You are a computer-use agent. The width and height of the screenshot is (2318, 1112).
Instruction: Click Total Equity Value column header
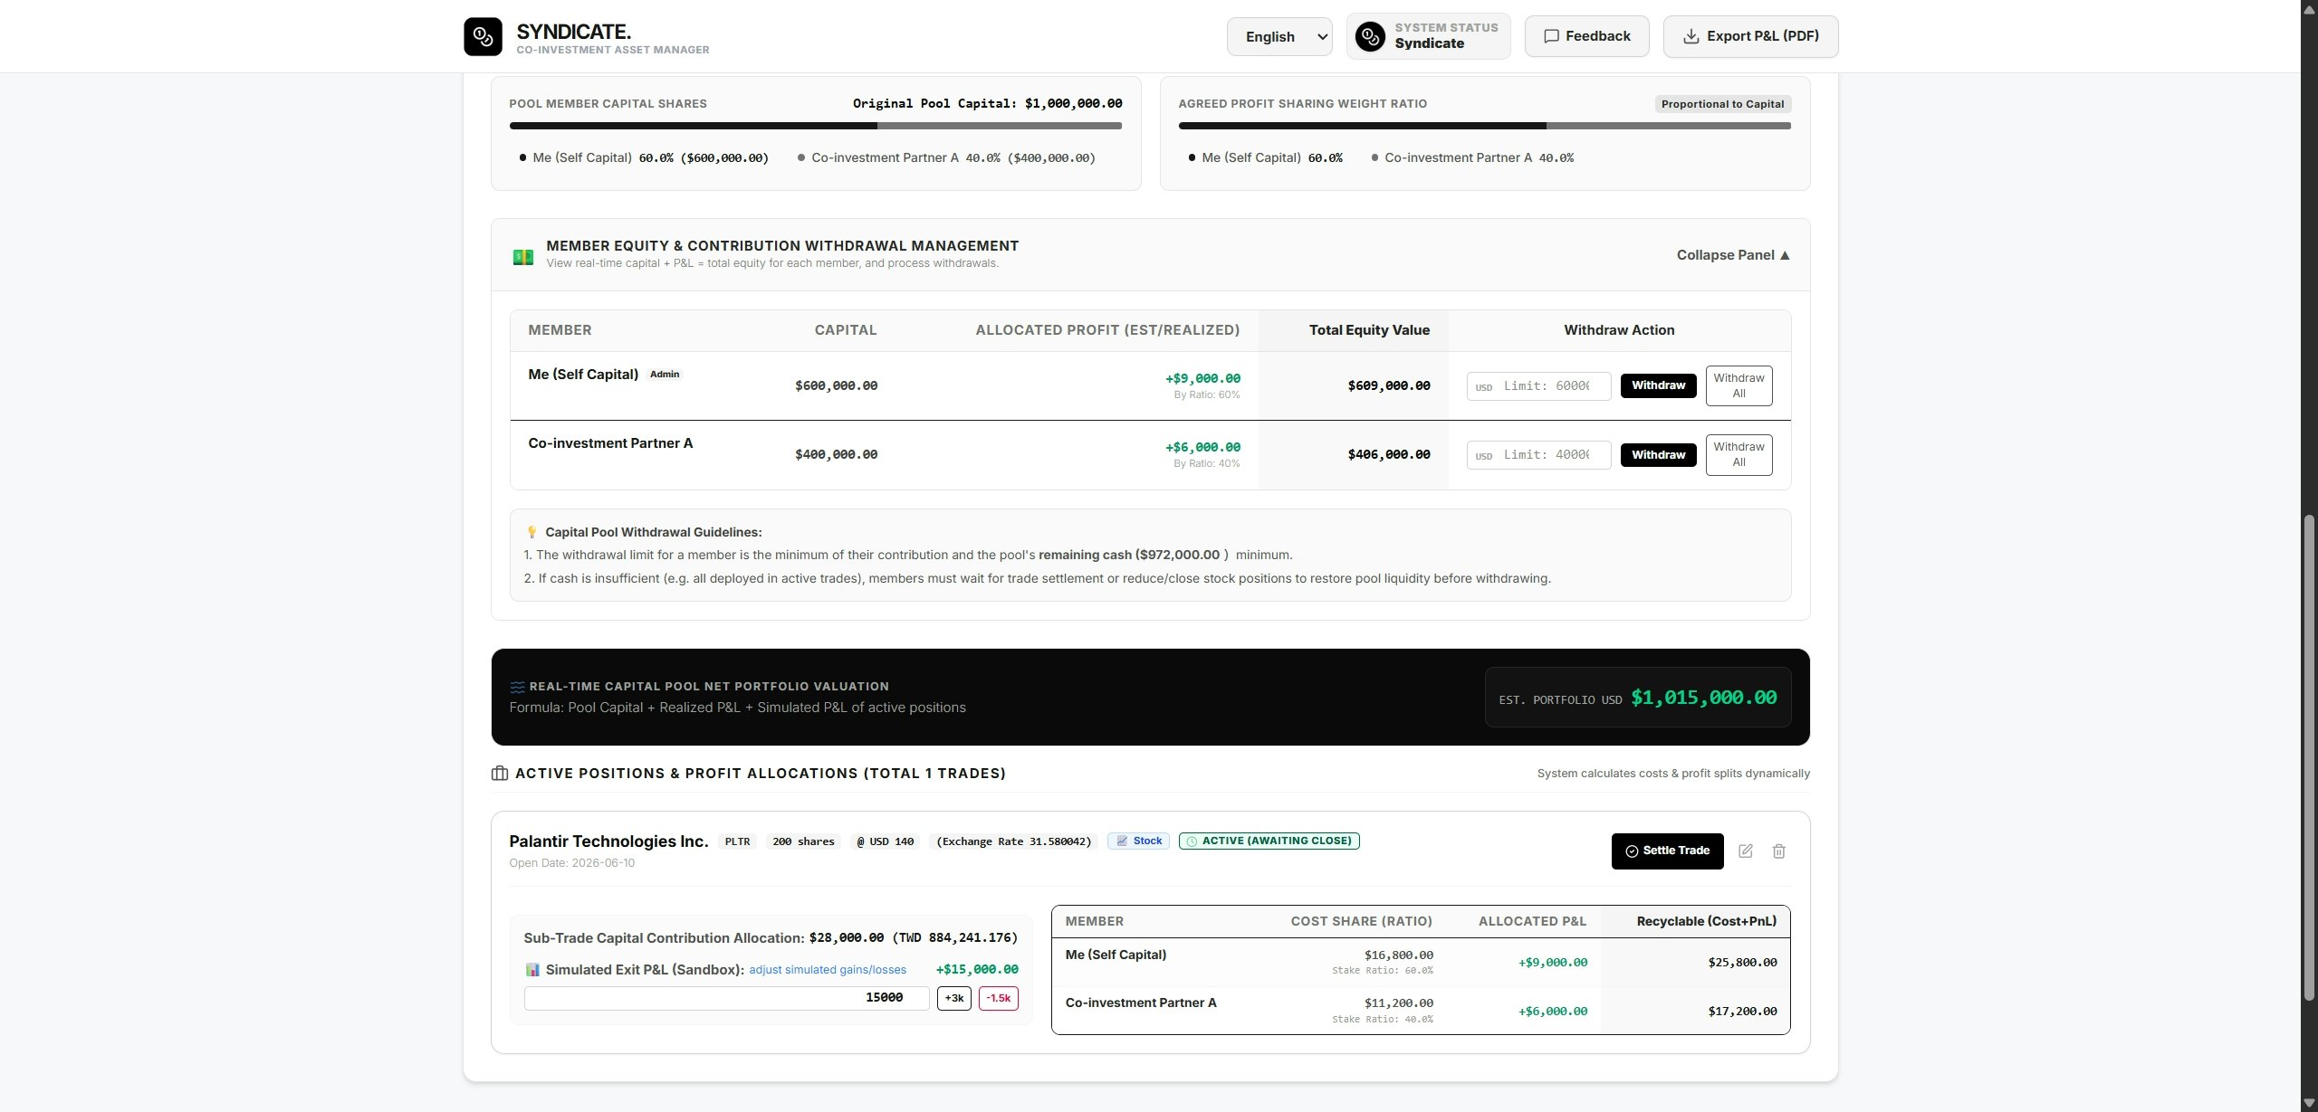pyautogui.click(x=1369, y=330)
